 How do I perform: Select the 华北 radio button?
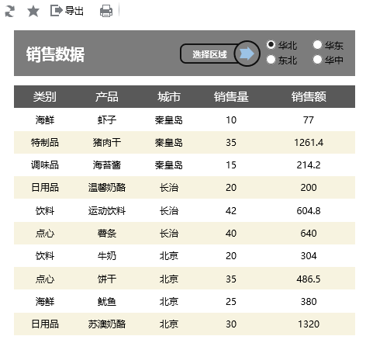click(271, 45)
